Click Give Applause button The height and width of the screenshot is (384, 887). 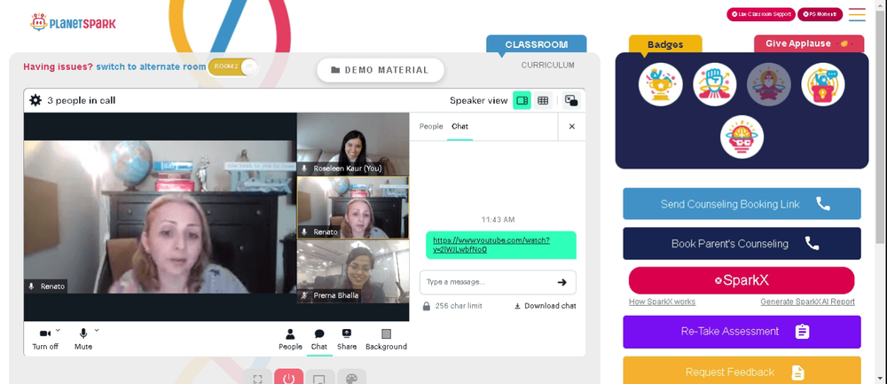coord(809,43)
